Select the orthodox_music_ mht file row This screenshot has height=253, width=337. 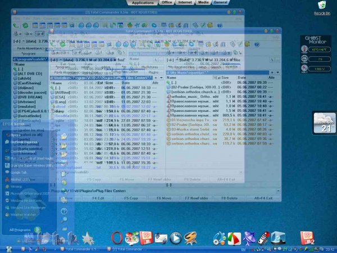[x=220, y=97]
